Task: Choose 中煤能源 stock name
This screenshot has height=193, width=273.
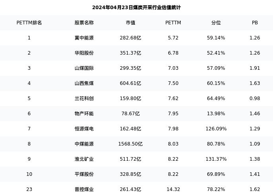Action: tap(84, 144)
